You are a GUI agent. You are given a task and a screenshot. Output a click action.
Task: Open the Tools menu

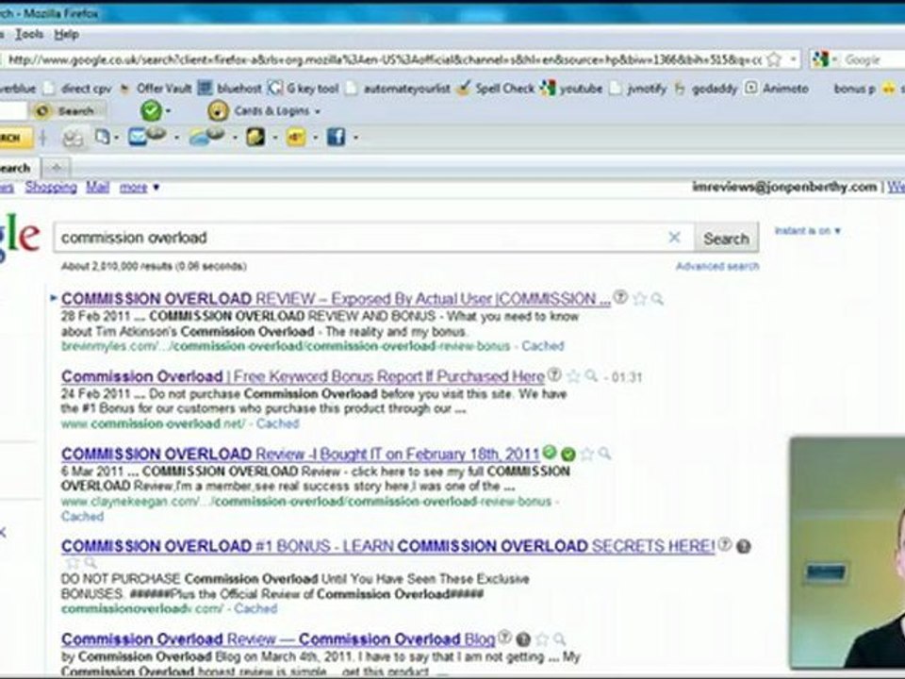pyautogui.click(x=29, y=34)
